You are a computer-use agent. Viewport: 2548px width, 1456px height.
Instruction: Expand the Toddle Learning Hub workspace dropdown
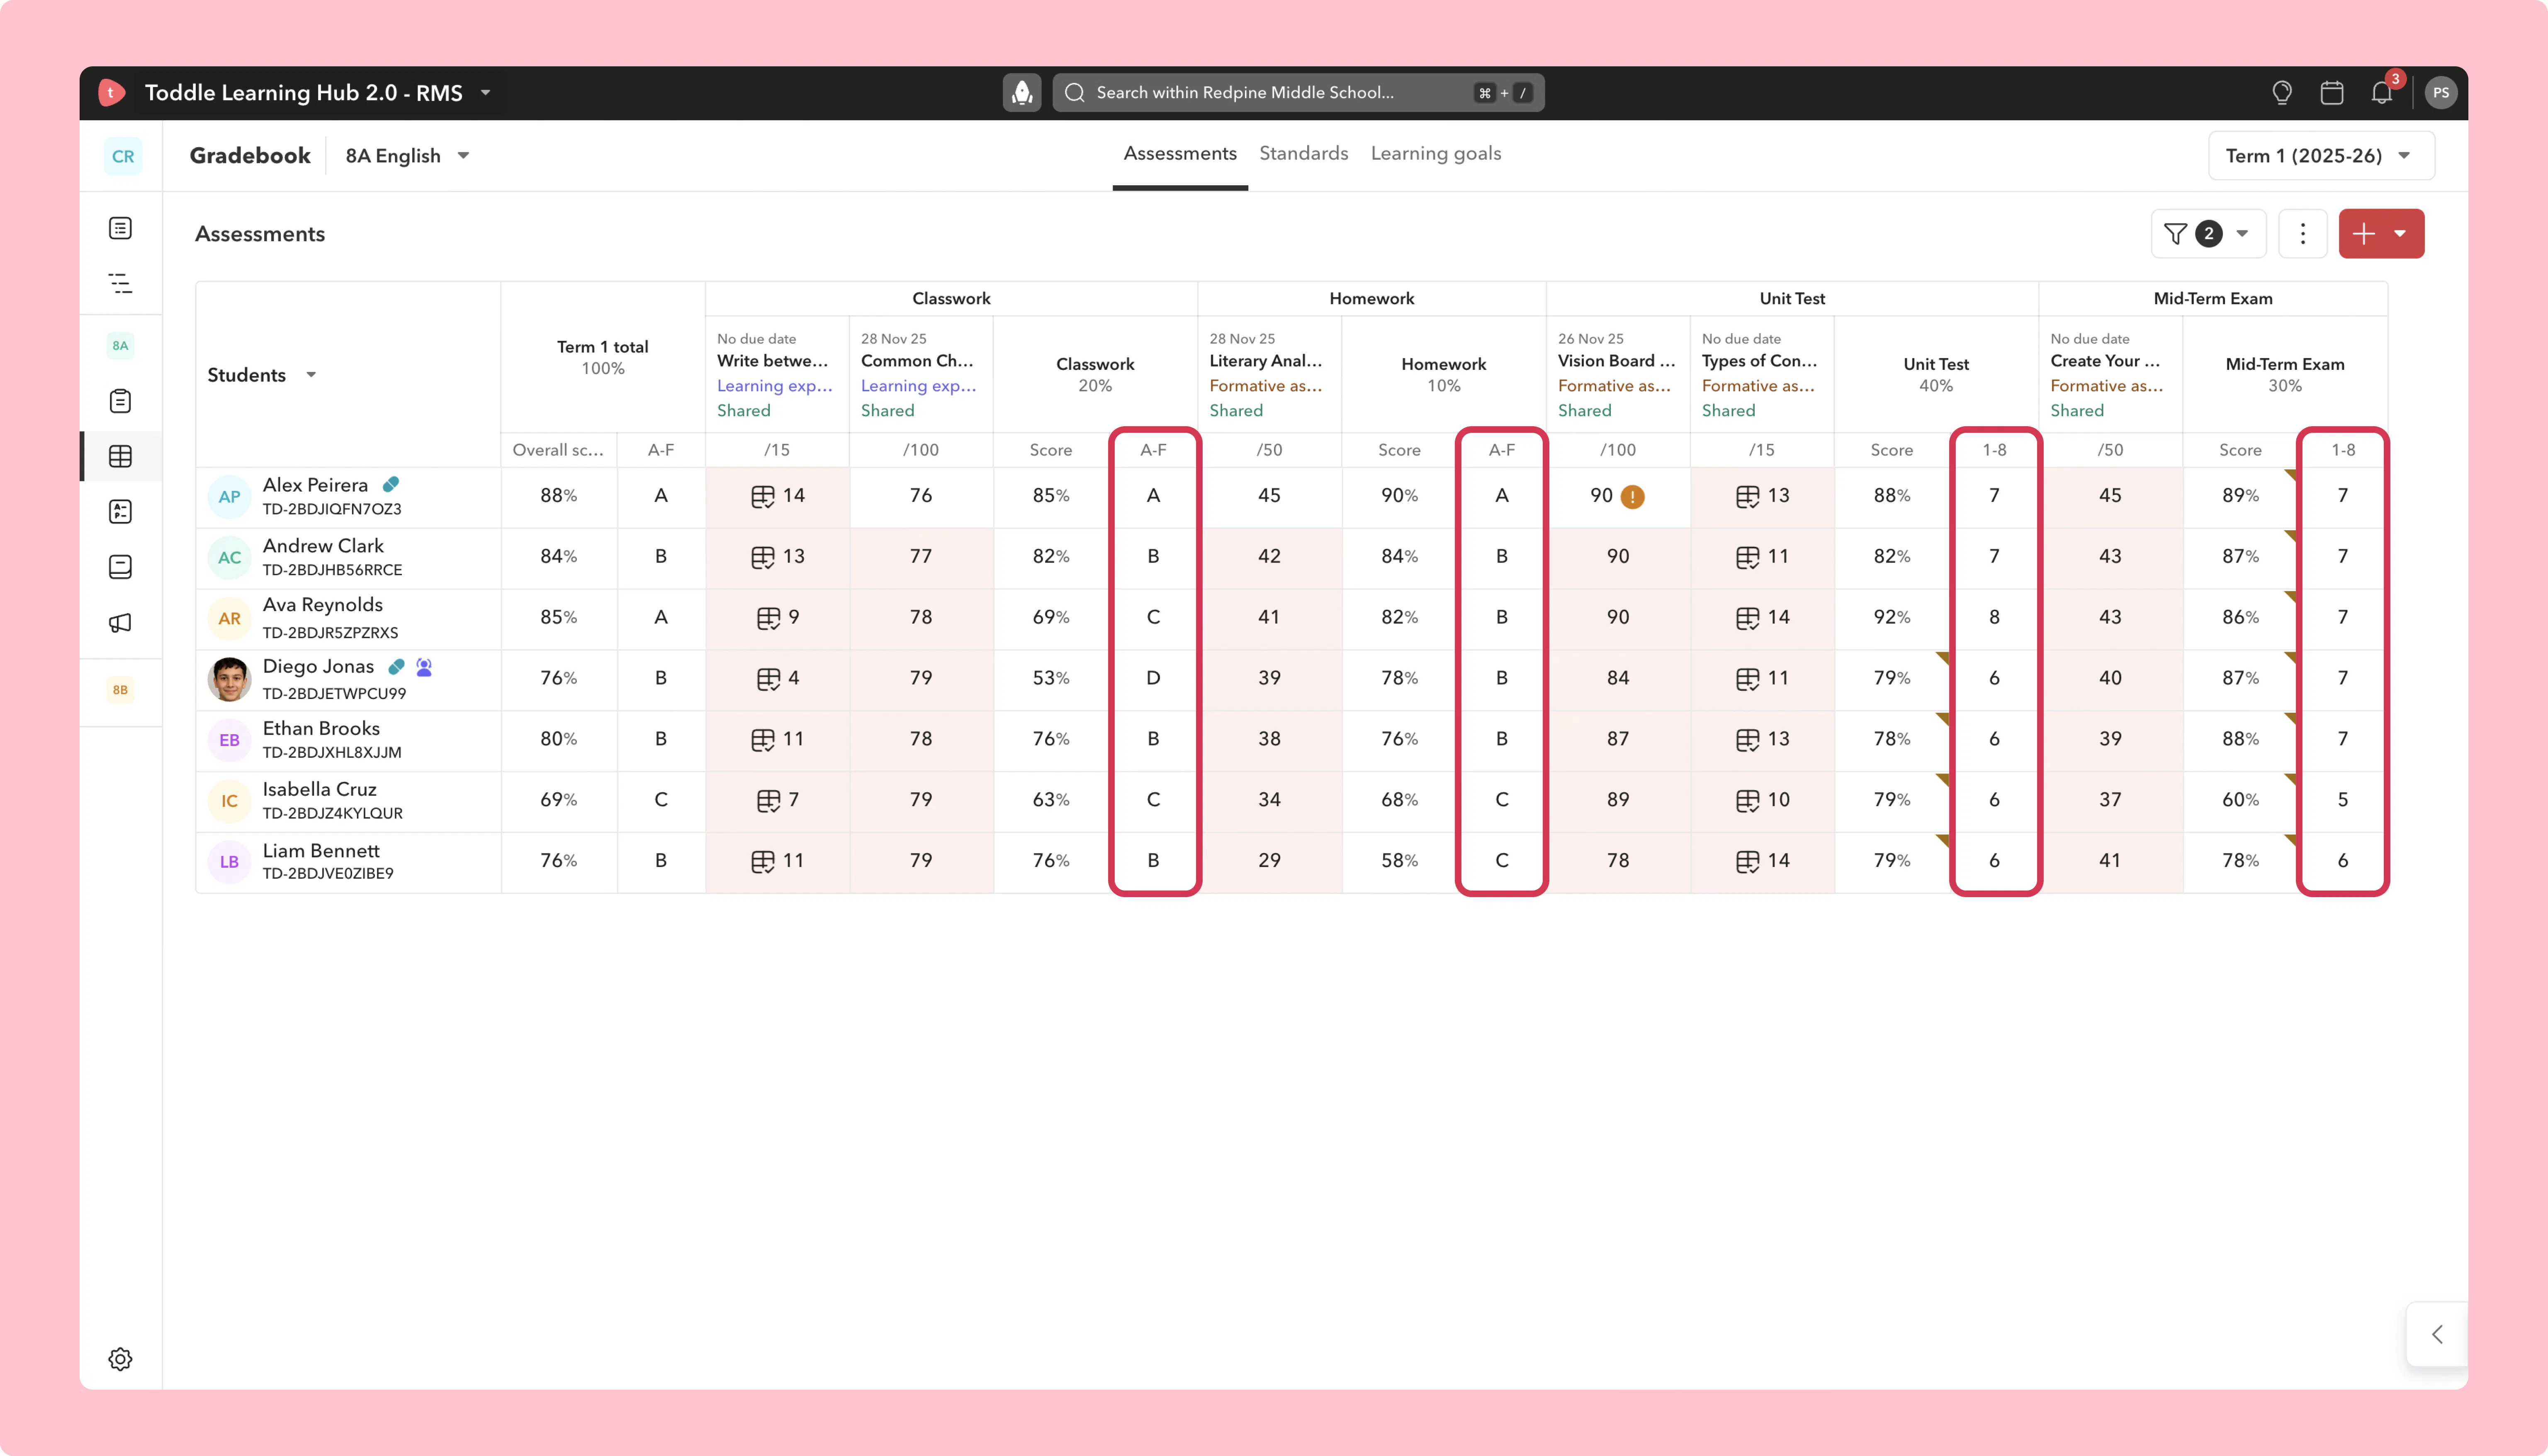click(x=486, y=93)
